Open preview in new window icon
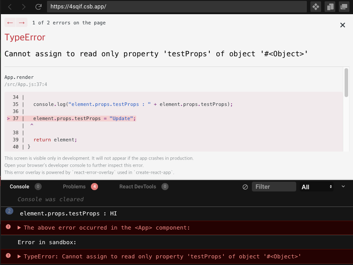This screenshot has height=265, width=353. (344, 7)
